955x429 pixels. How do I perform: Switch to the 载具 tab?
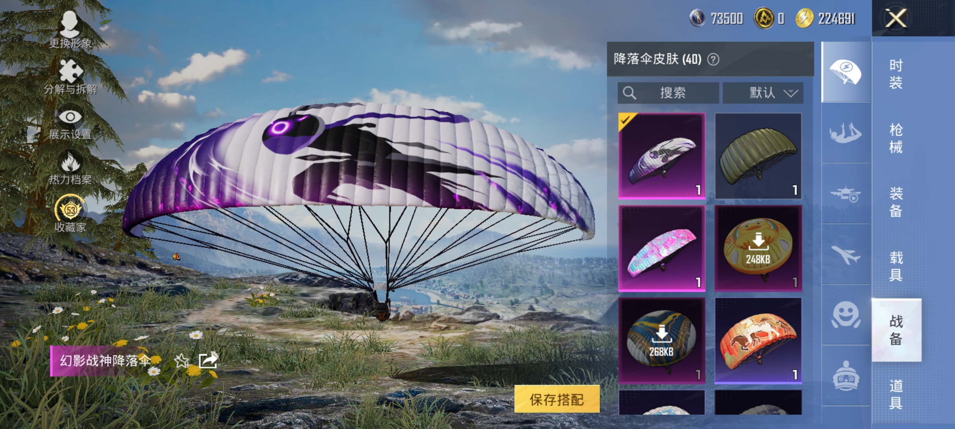(x=896, y=266)
